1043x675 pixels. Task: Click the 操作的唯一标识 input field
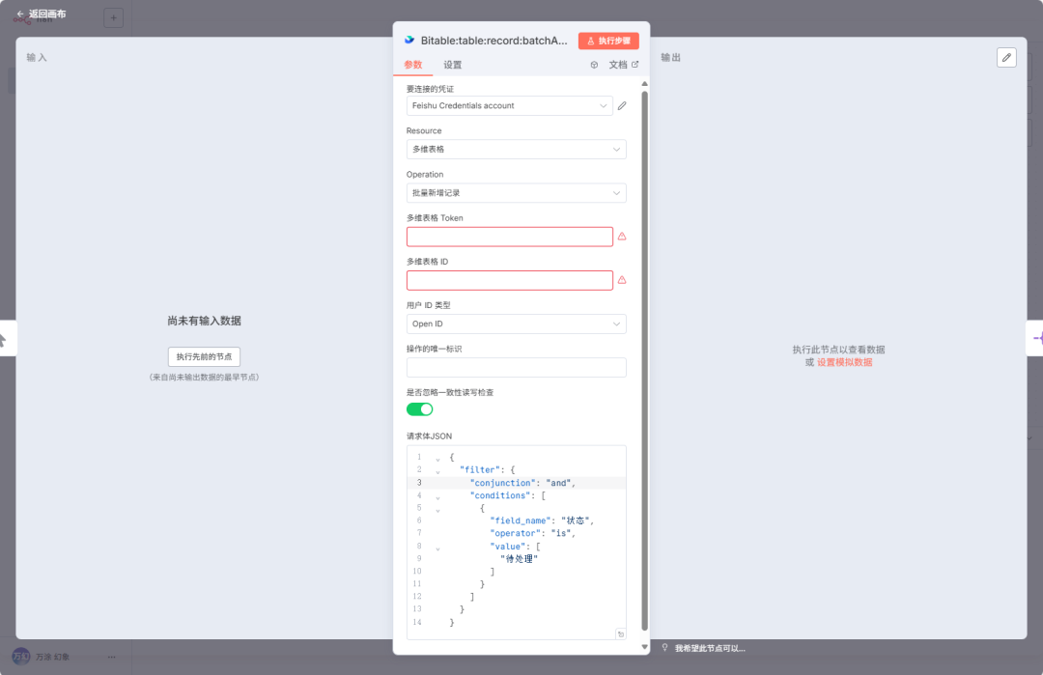click(516, 368)
